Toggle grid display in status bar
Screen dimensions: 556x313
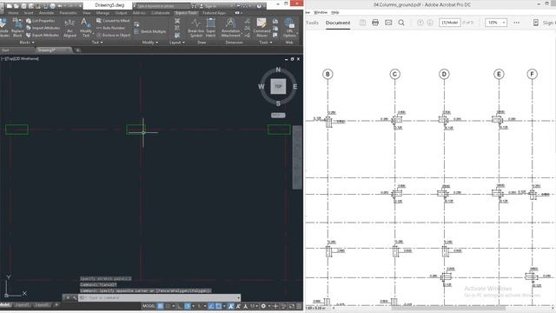(160, 306)
